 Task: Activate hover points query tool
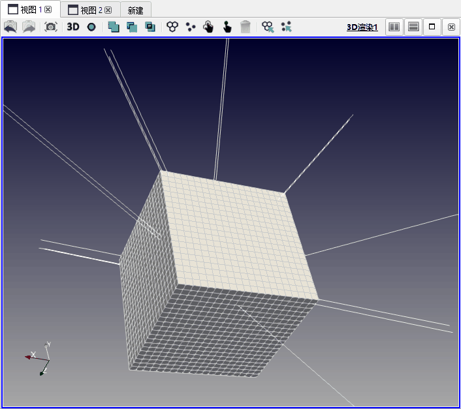287,27
